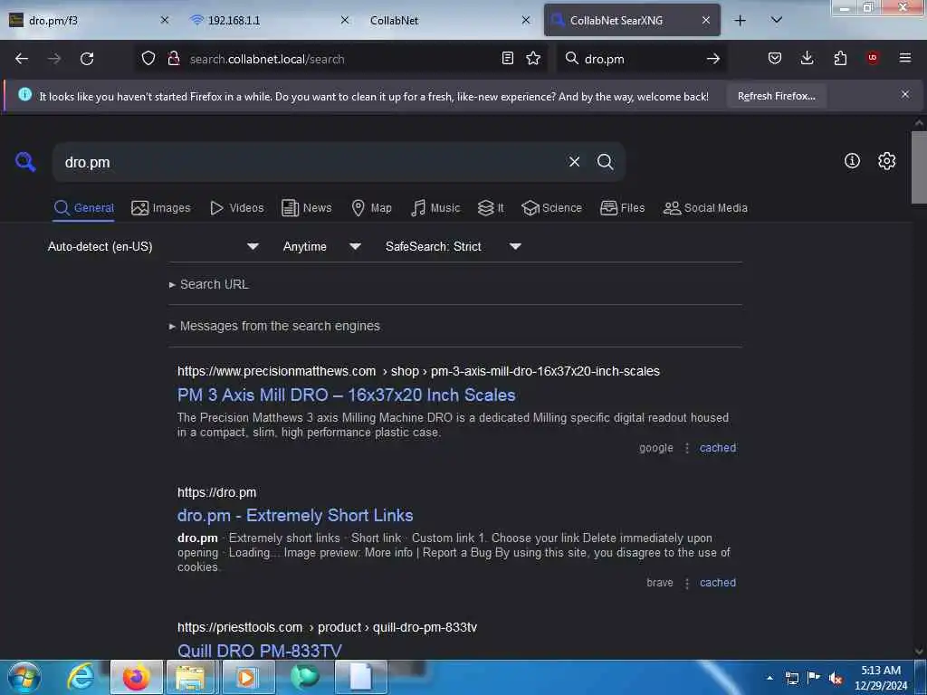Open dro.pm - Extremely Short Links result
This screenshot has width=927, height=695.
click(x=295, y=515)
